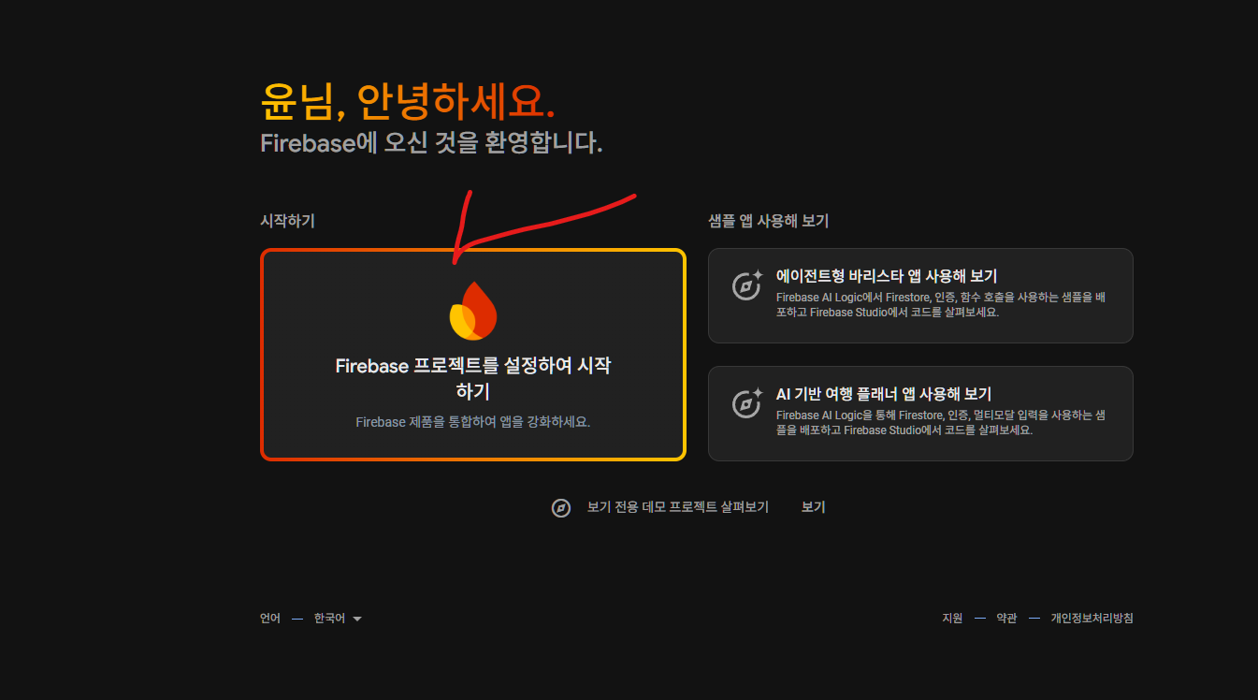
Task: Click the Firebase flame logo icon
Action: (473, 310)
